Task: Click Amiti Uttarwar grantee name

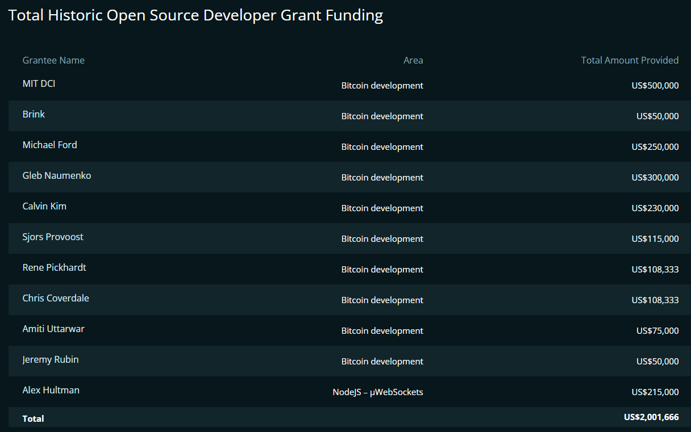Action: [x=53, y=329]
